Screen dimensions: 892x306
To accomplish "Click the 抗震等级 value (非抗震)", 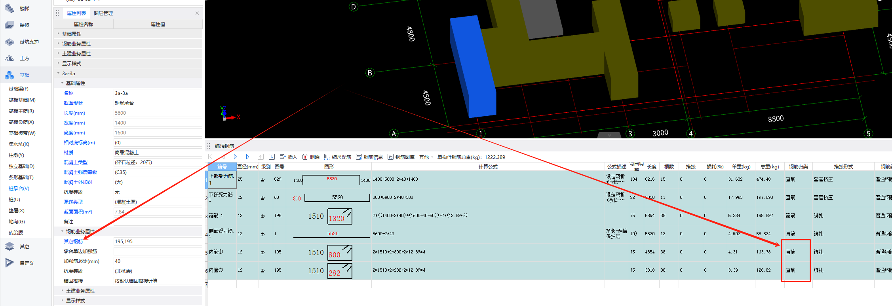I will 158,271.
